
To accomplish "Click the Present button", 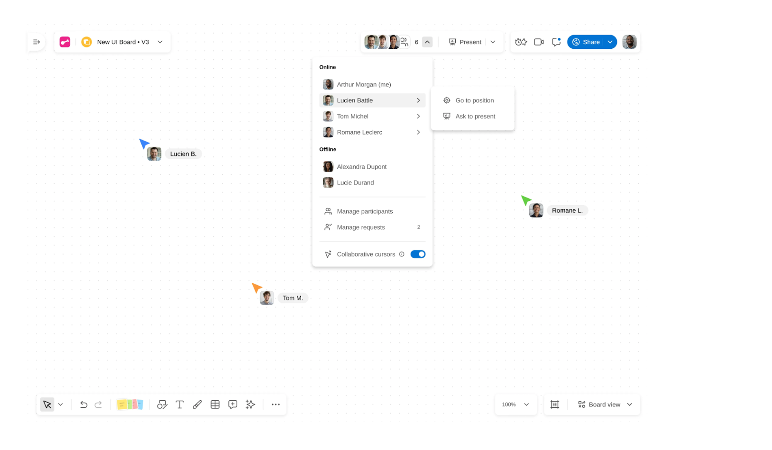I will [465, 42].
